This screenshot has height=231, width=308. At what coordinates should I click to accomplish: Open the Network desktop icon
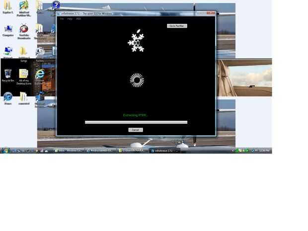coord(8,53)
